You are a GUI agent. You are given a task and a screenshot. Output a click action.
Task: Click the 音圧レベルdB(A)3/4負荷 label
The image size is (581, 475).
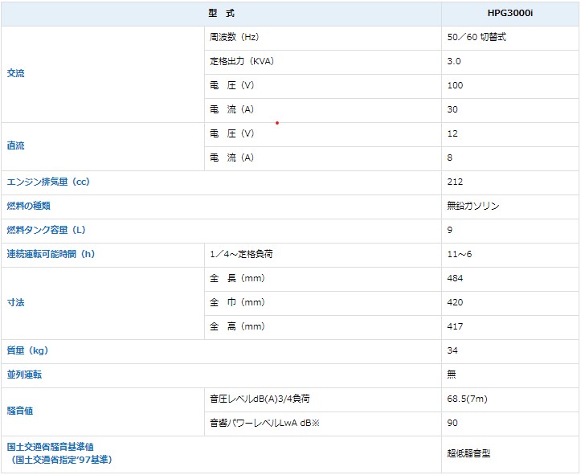click(x=260, y=399)
